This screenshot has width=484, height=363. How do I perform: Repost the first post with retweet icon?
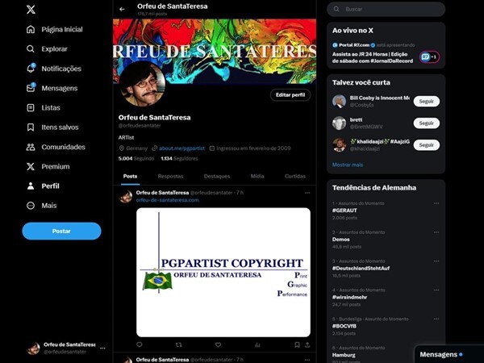point(178,344)
